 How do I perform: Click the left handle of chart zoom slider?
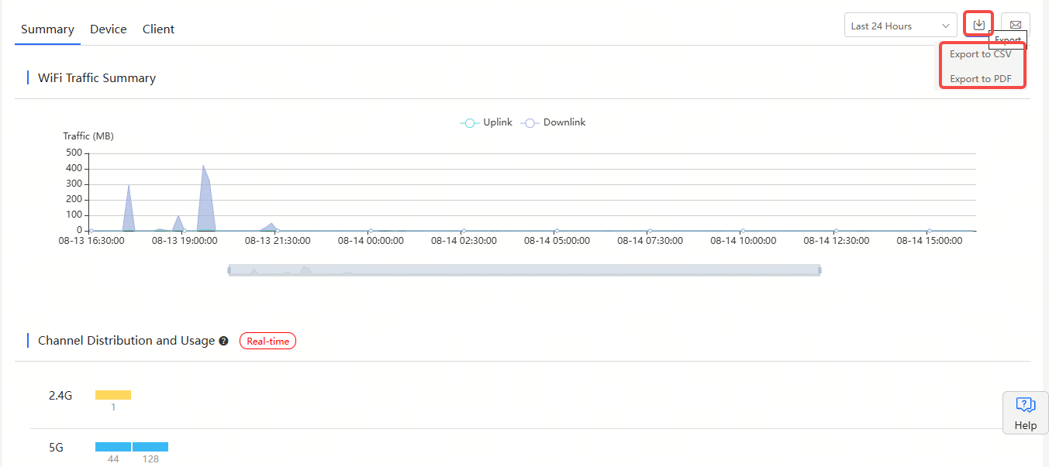(229, 270)
